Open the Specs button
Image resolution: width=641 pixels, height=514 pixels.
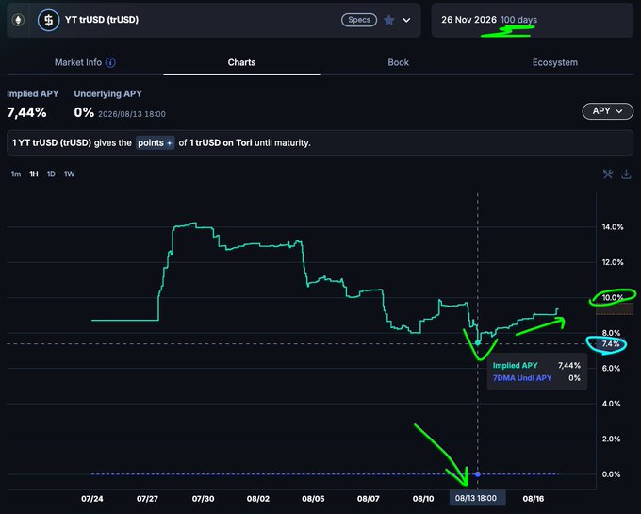pos(359,20)
